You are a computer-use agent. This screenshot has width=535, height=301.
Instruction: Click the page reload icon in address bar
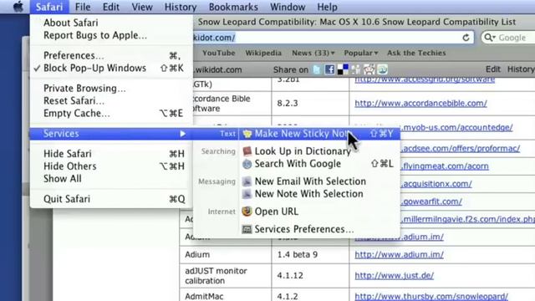(466, 38)
